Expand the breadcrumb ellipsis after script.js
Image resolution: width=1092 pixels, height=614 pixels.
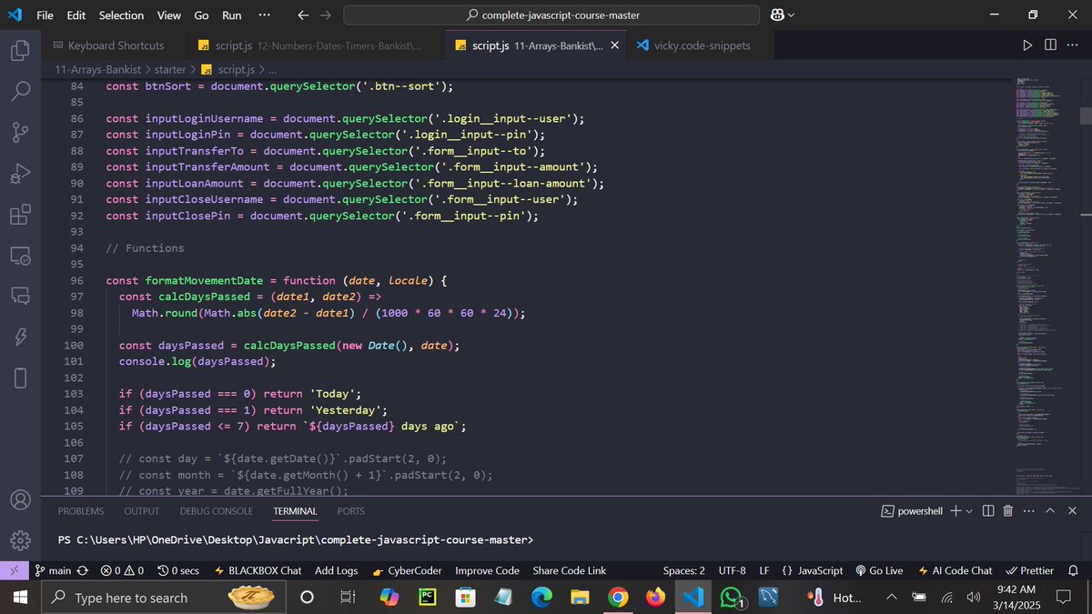[272, 69]
